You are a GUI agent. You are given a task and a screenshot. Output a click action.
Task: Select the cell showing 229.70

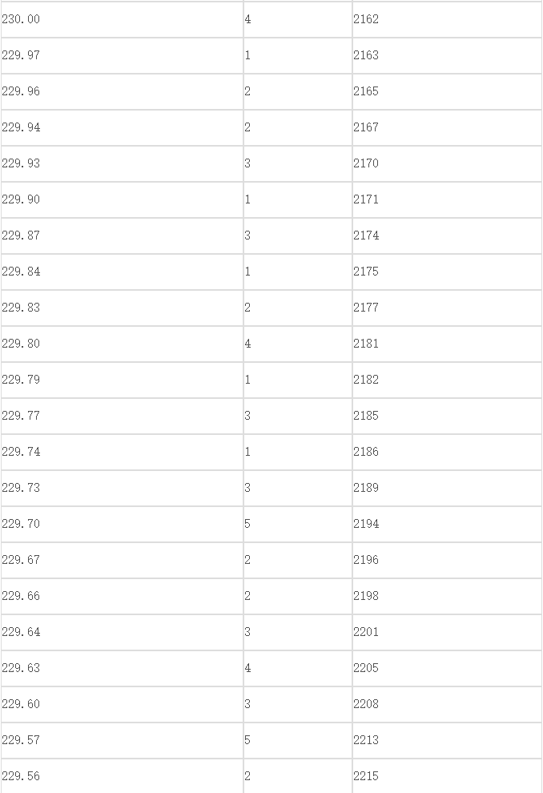click(x=122, y=524)
